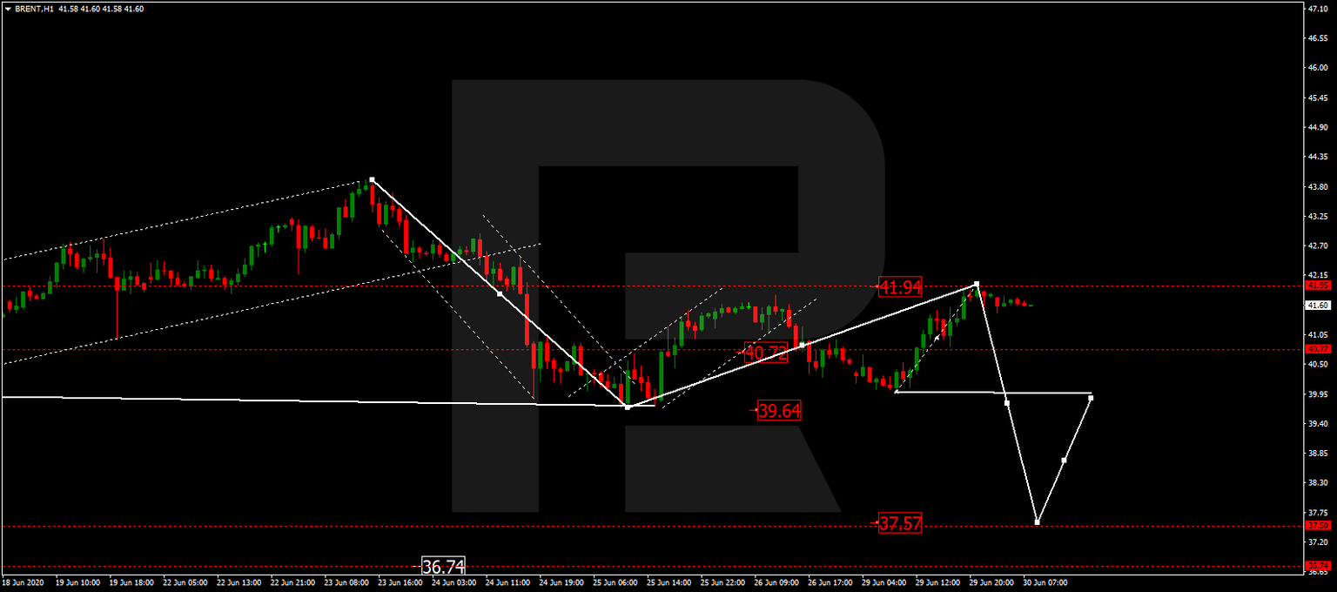
Task: Click the 22 Jun 13:00 time label
Action: (240, 582)
